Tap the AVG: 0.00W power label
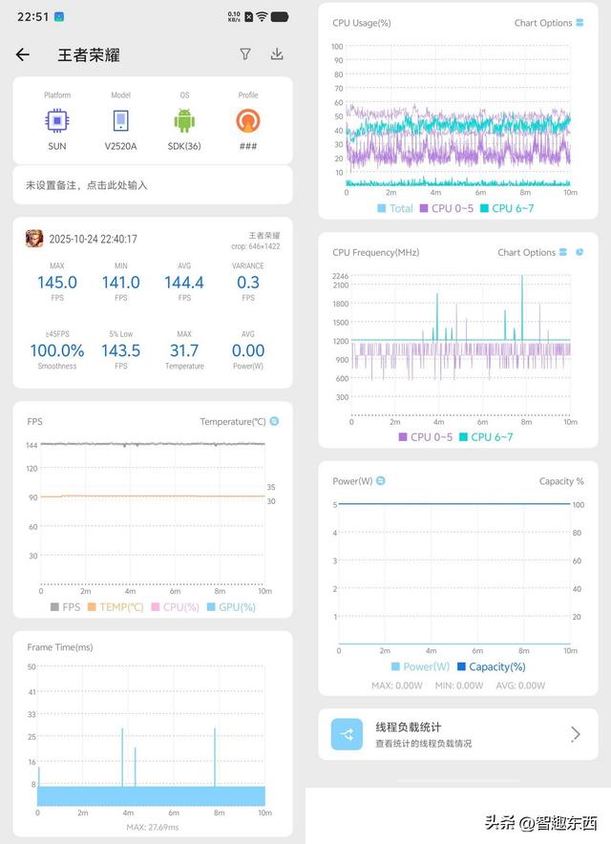The width and height of the screenshot is (611, 844). click(520, 686)
